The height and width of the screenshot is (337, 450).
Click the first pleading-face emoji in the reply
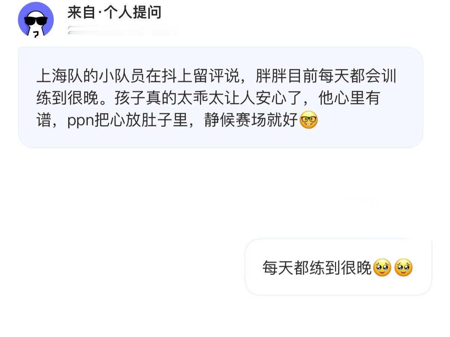click(382, 268)
